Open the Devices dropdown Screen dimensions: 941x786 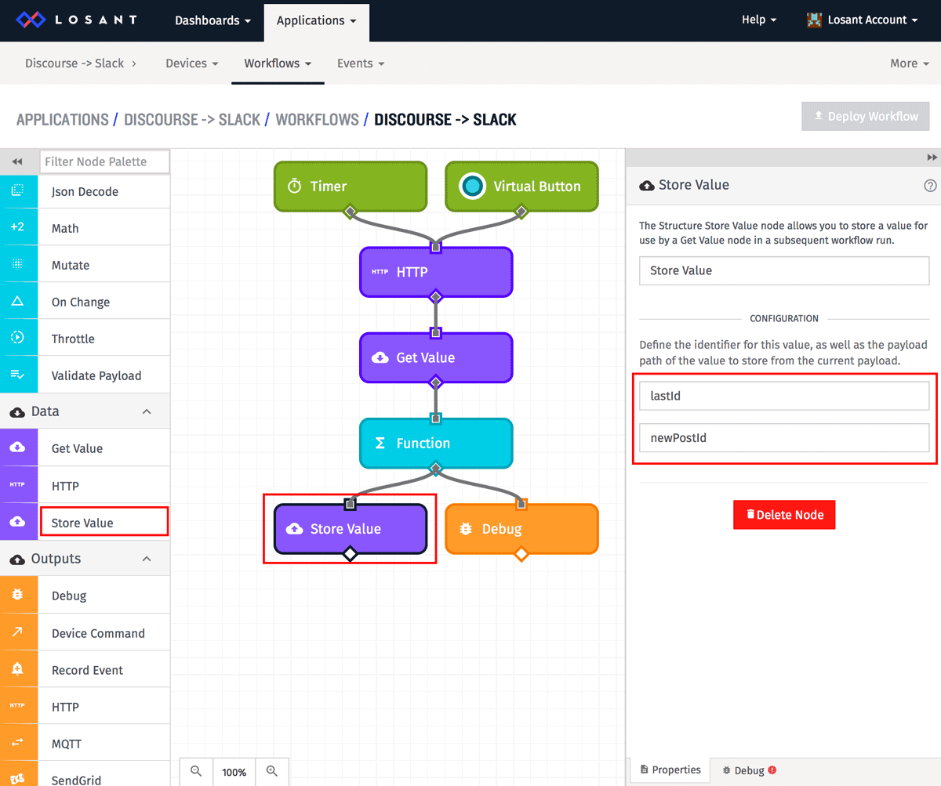pos(191,63)
